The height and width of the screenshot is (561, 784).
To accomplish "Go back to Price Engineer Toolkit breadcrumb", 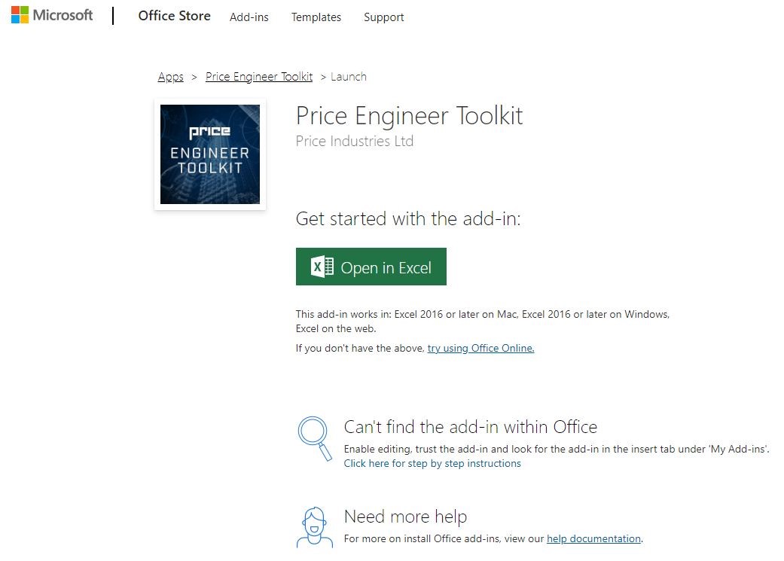I will [x=258, y=77].
